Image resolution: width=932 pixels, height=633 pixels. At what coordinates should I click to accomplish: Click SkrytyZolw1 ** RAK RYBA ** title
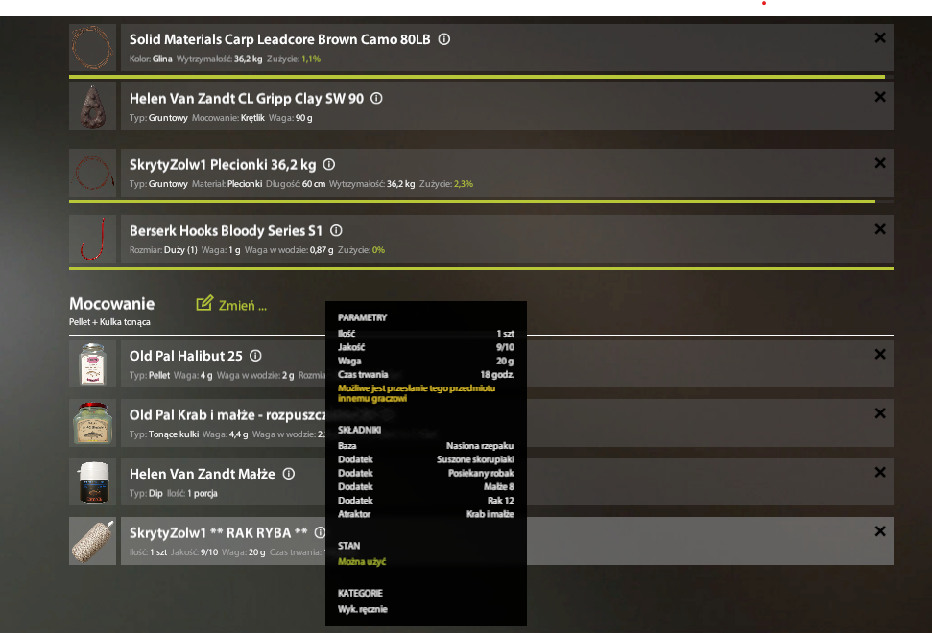pyautogui.click(x=219, y=533)
